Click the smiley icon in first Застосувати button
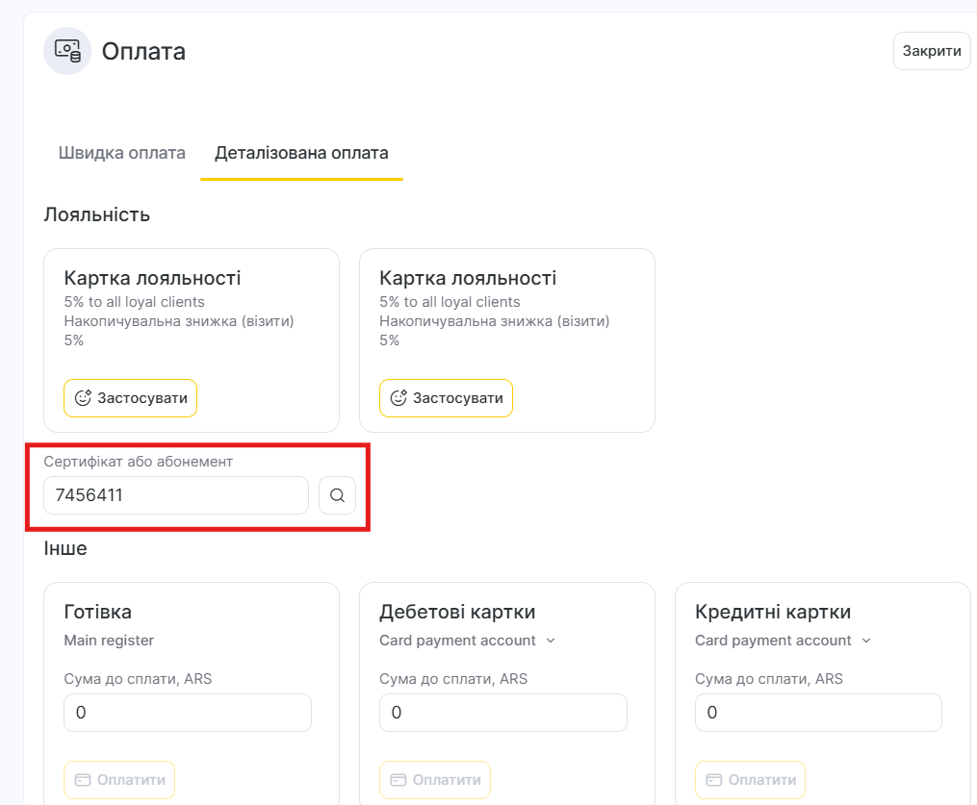 (83, 398)
